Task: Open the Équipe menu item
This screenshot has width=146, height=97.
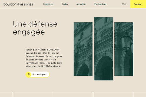Action: pyautogui.click(x=65, y=4)
